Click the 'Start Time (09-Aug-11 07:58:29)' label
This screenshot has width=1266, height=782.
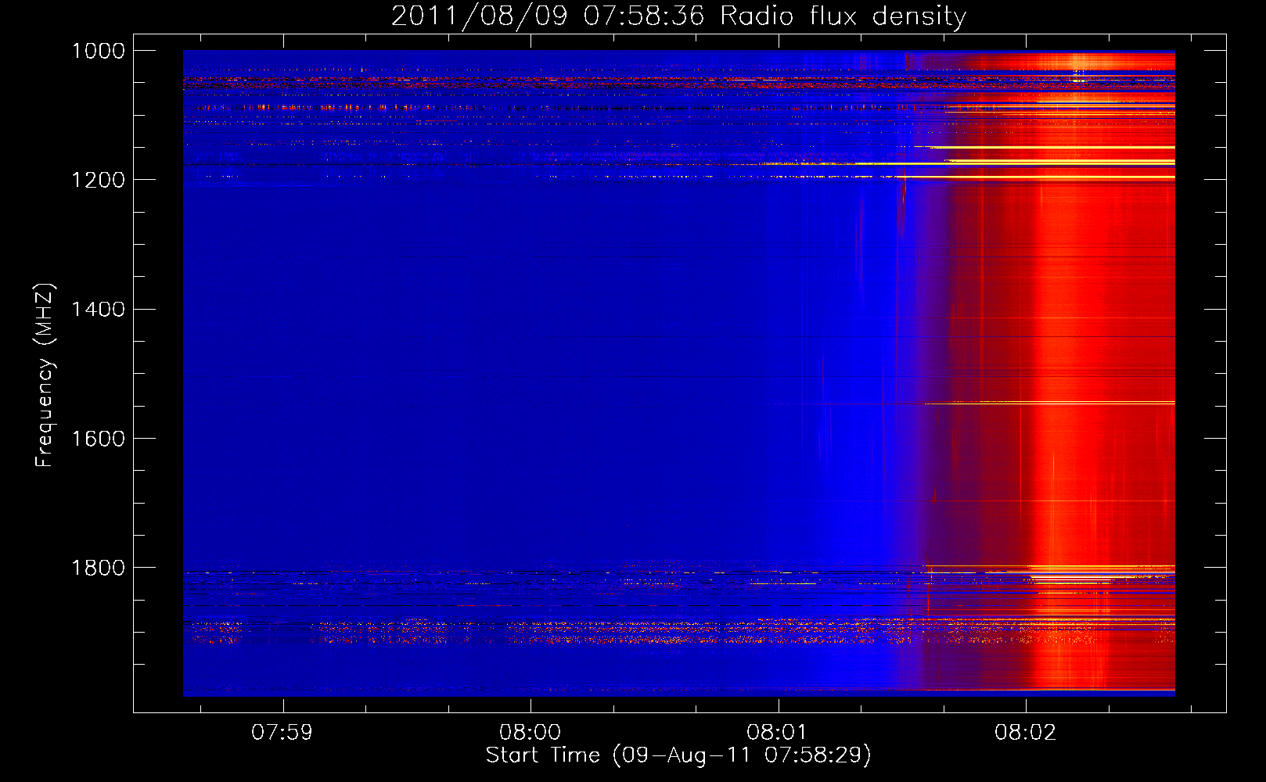[x=678, y=755]
